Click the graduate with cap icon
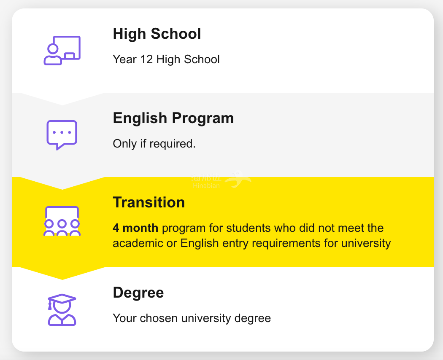 click(x=62, y=310)
